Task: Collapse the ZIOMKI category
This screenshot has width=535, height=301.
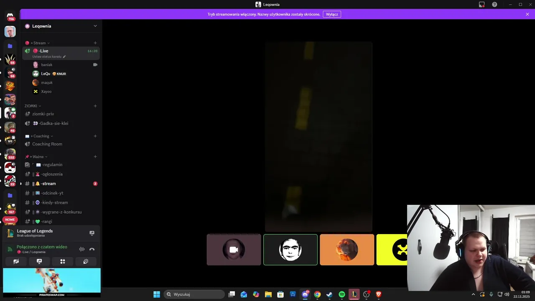Action: pyautogui.click(x=33, y=106)
